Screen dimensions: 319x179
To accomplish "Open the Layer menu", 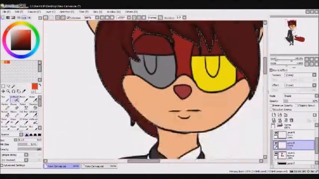I will [50, 12].
